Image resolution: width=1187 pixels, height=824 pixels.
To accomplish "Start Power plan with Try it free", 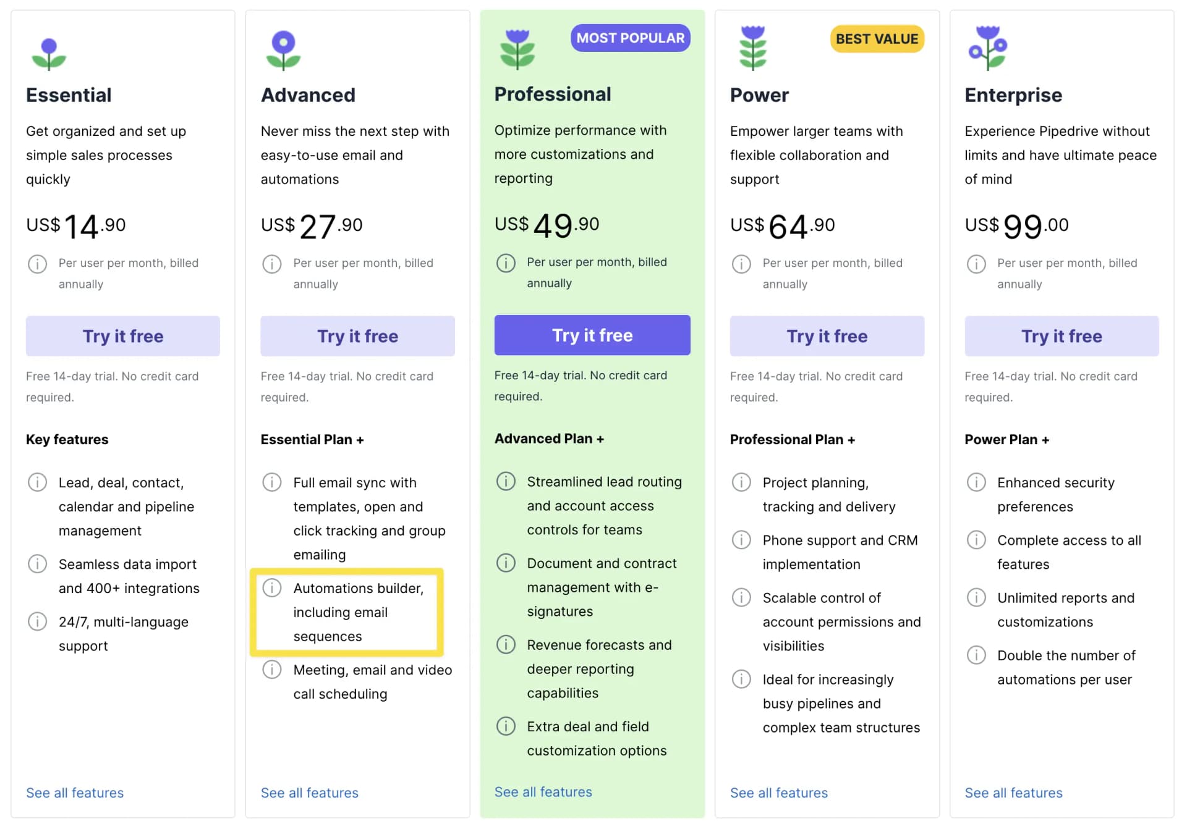I will pyautogui.click(x=827, y=336).
